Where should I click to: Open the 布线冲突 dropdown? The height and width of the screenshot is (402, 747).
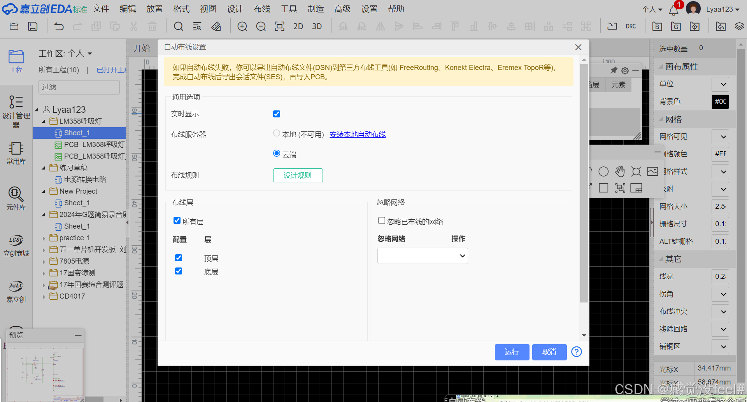click(720, 312)
